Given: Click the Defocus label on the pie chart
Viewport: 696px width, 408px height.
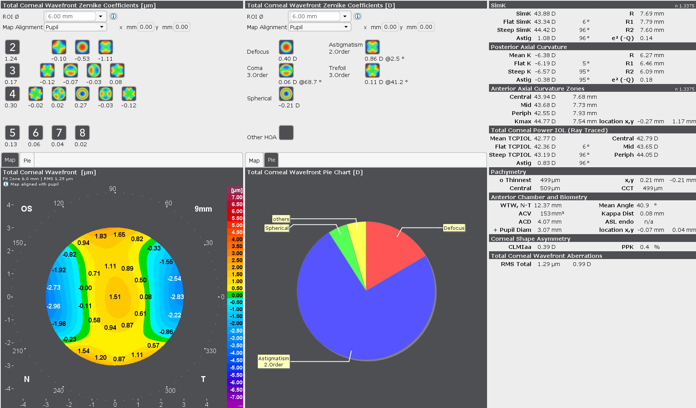Looking at the screenshot, I should [454, 228].
